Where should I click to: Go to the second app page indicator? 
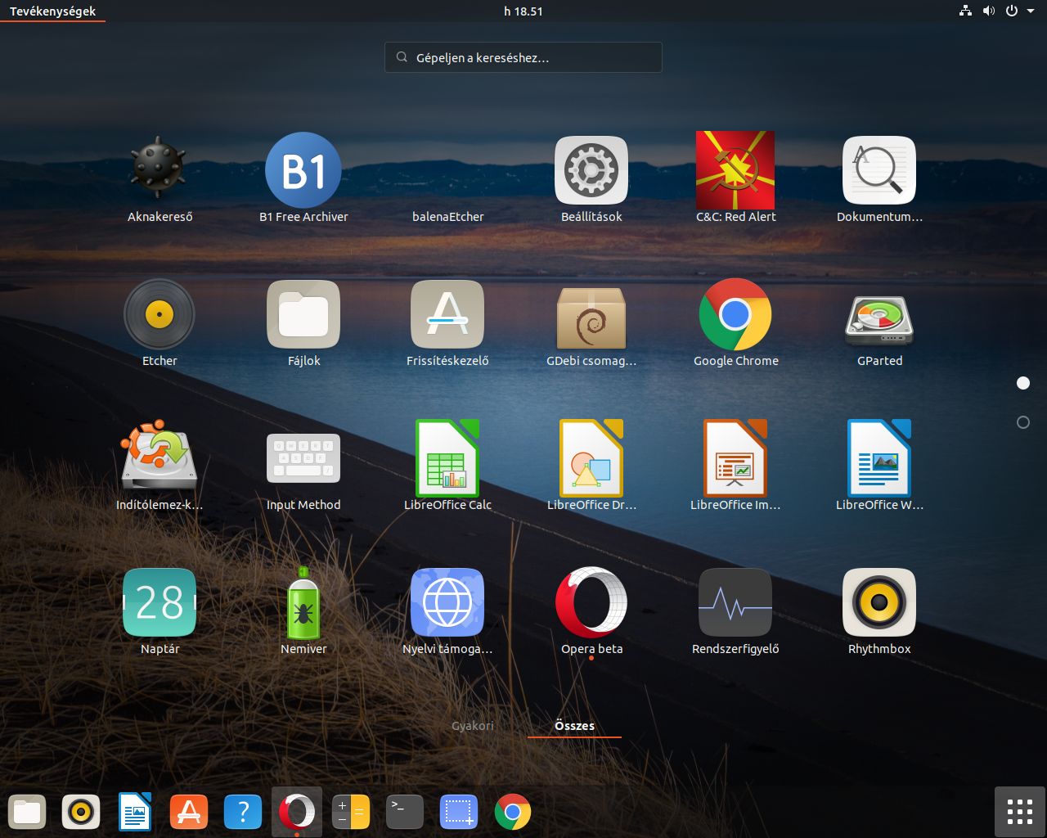[x=1022, y=422]
